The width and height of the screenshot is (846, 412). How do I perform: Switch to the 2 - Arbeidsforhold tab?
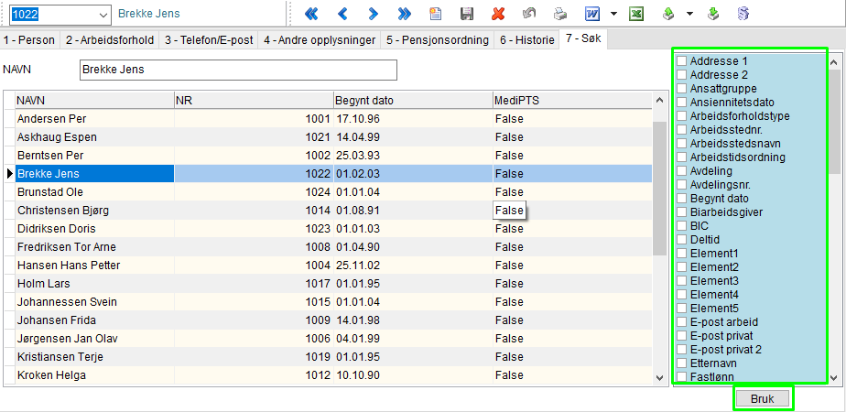[x=109, y=40]
